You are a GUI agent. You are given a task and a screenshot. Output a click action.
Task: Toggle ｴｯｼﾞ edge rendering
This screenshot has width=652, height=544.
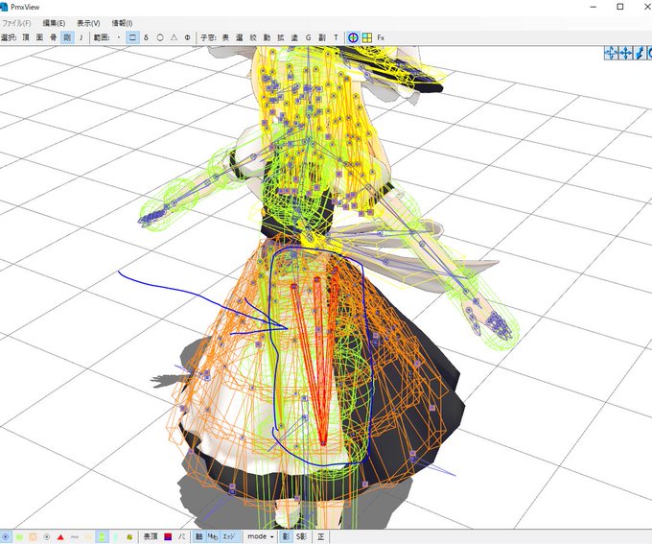(x=229, y=537)
